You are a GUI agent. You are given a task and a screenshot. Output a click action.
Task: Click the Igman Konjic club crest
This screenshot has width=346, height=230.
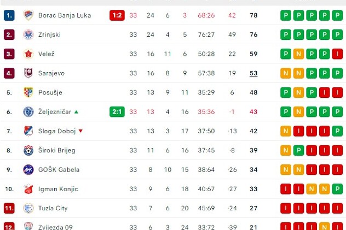(28, 189)
